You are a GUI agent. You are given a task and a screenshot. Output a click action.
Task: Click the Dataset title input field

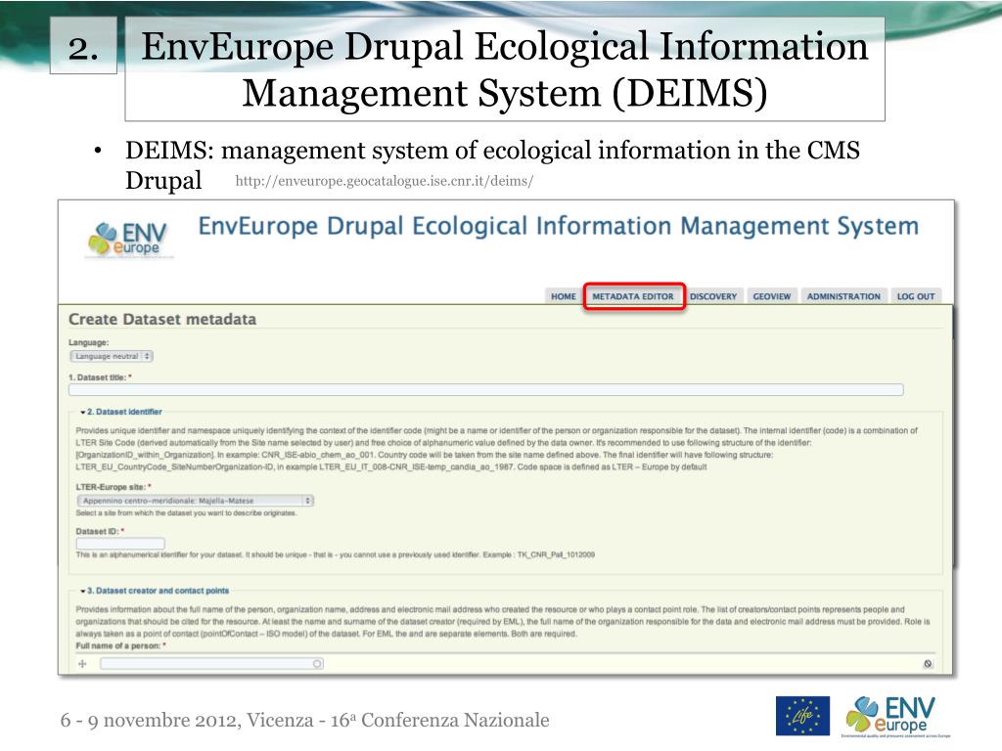[x=485, y=389]
